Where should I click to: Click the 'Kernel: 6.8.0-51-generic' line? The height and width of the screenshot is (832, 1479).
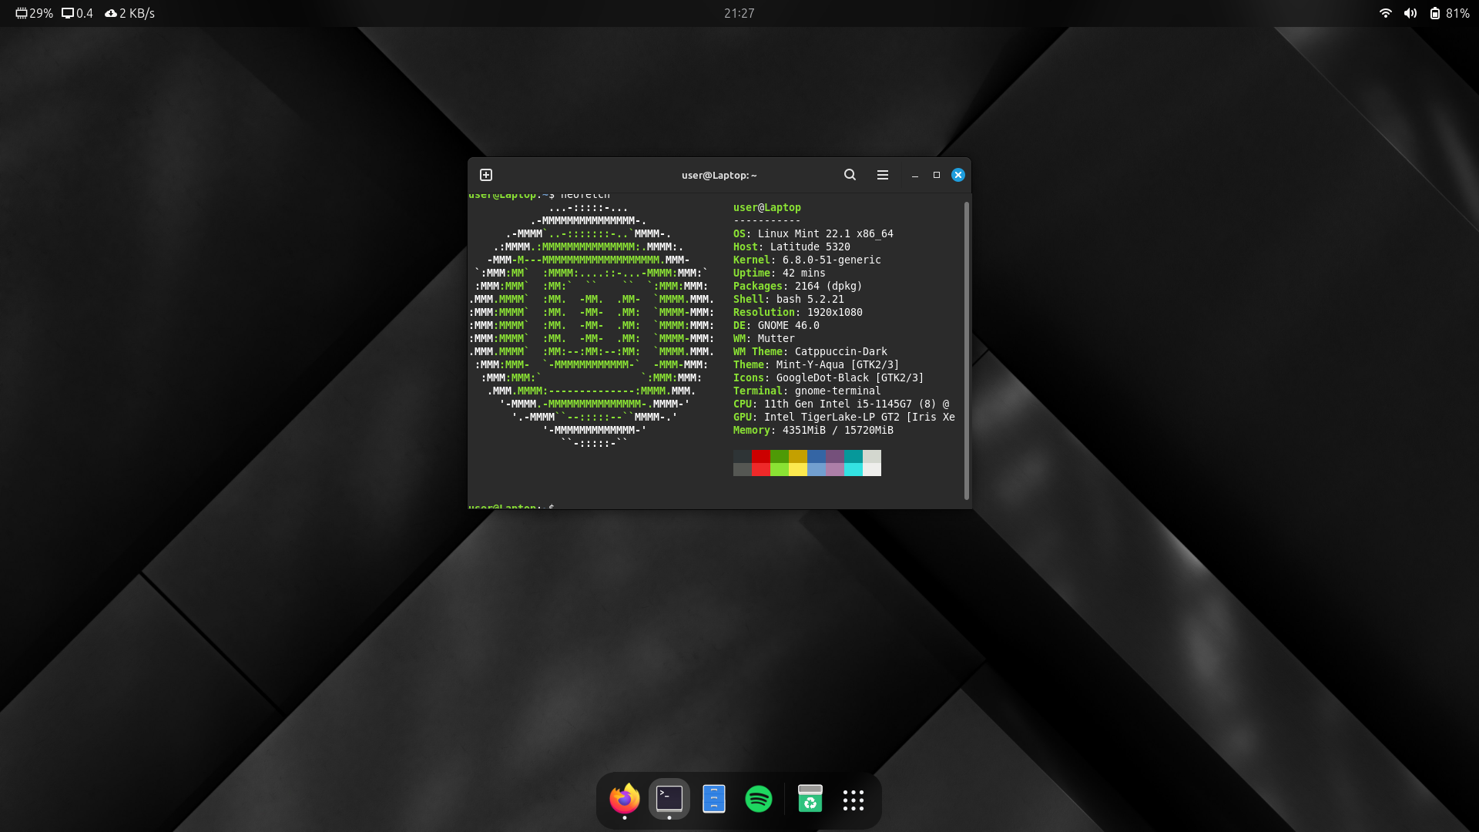[x=807, y=260]
